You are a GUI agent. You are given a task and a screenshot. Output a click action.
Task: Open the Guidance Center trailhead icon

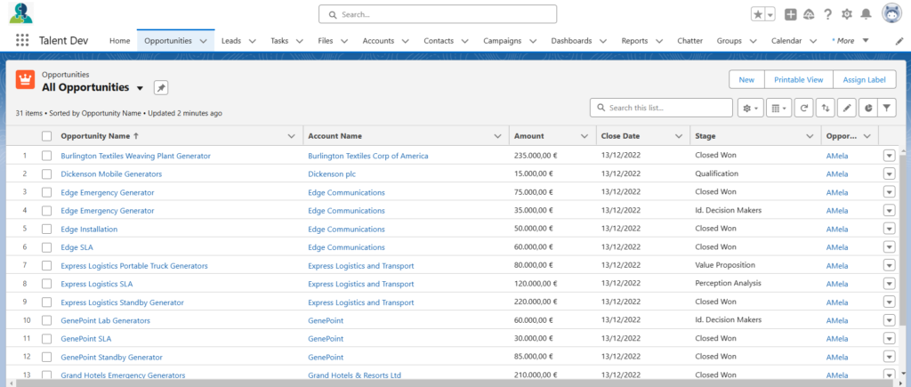(809, 14)
